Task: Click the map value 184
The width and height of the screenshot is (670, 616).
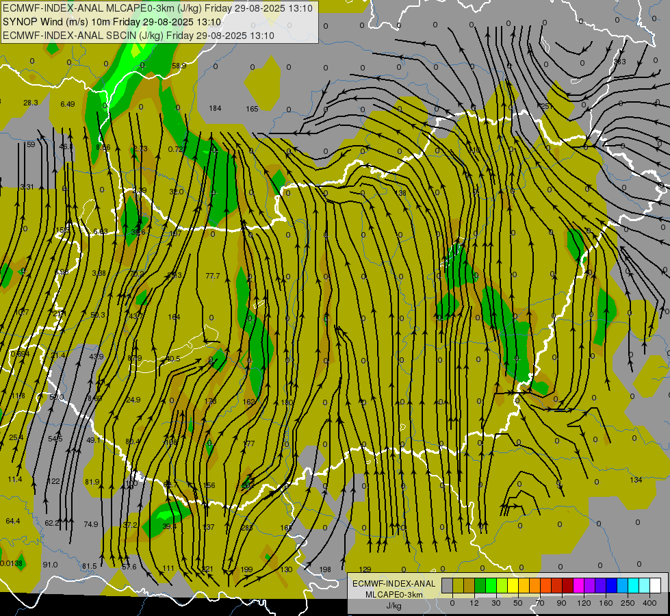Action: [x=215, y=108]
